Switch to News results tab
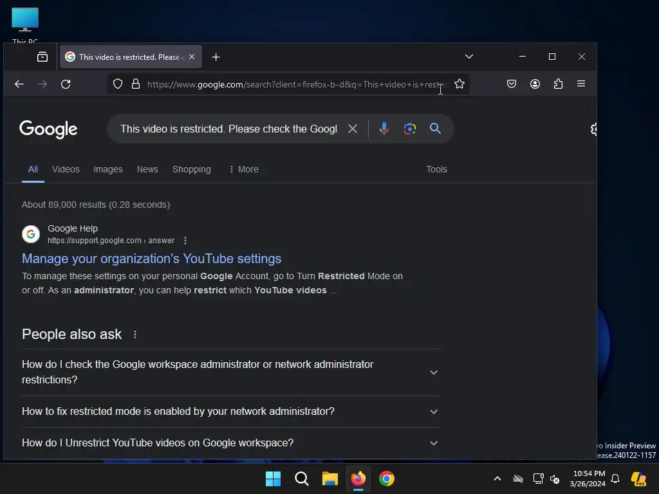 (x=147, y=169)
